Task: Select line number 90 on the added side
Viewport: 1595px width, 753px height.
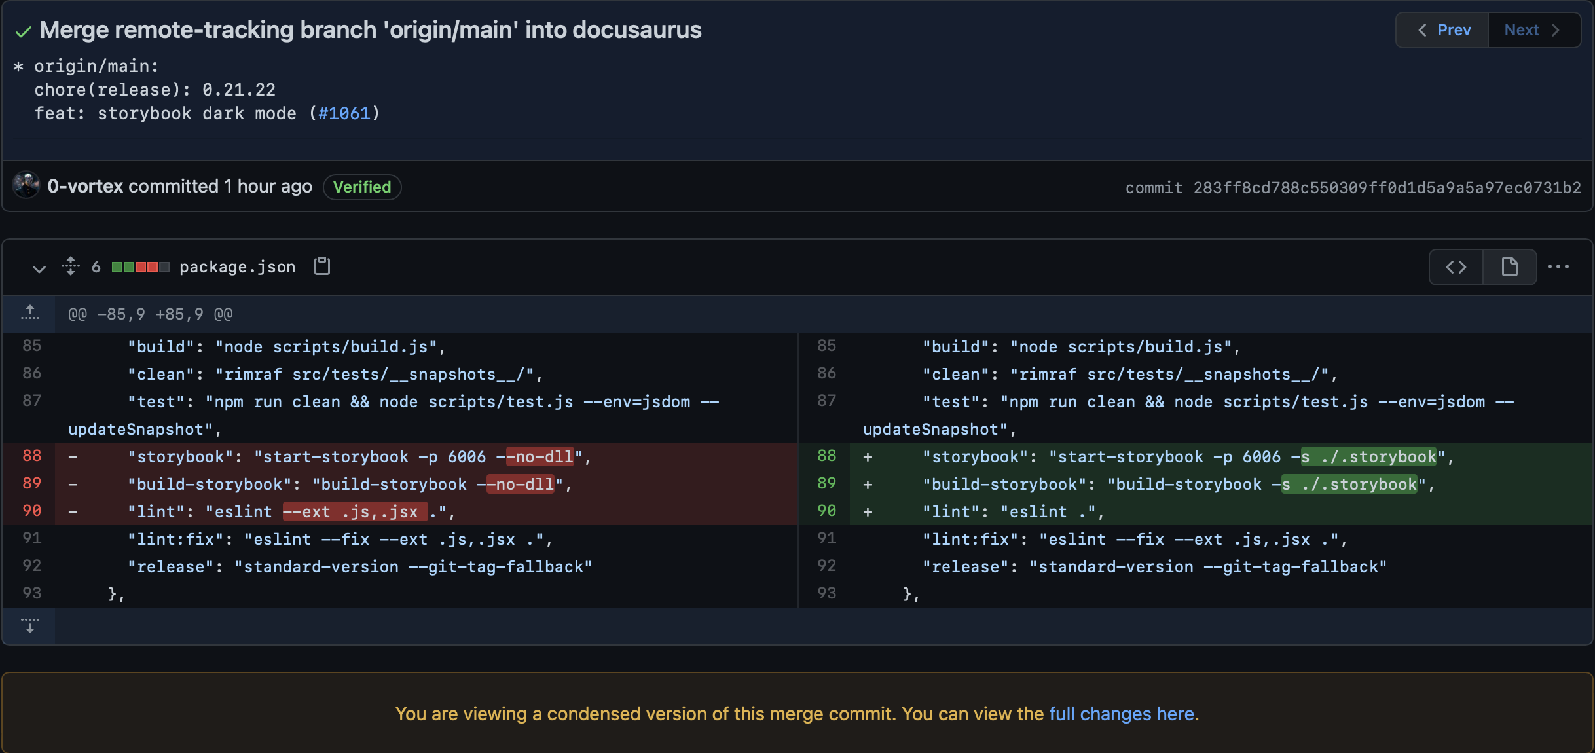Action: click(x=827, y=511)
